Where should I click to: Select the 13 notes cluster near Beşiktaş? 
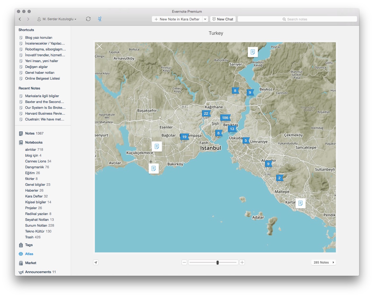click(x=232, y=129)
